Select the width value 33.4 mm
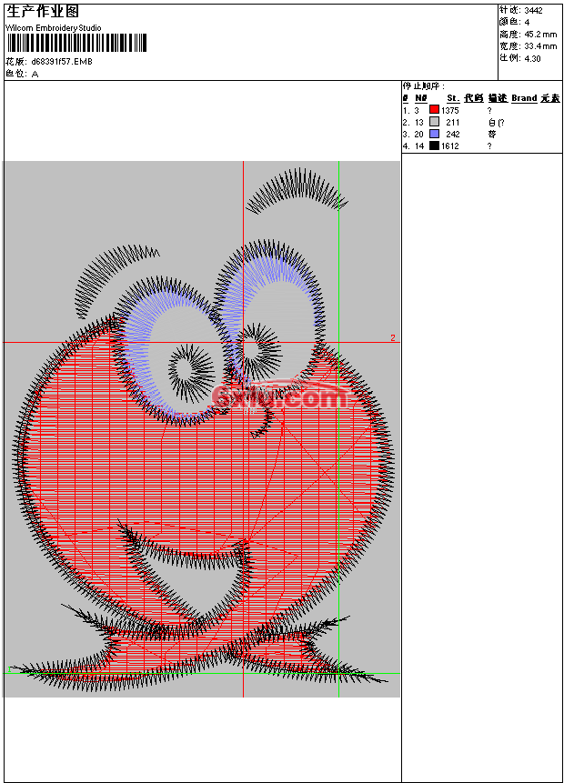The width and height of the screenshot is (564, 783). pyautogui.click(x=540, y=46)
